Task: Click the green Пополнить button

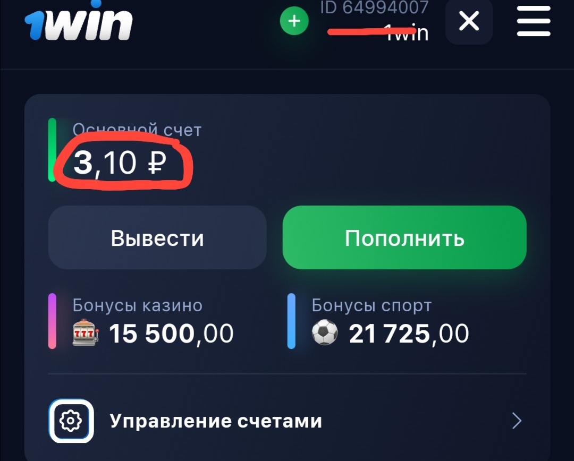Action: click(404, 237)
